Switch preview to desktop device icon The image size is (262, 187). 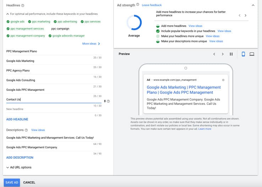pyautogui.click(x=252, y=54)
